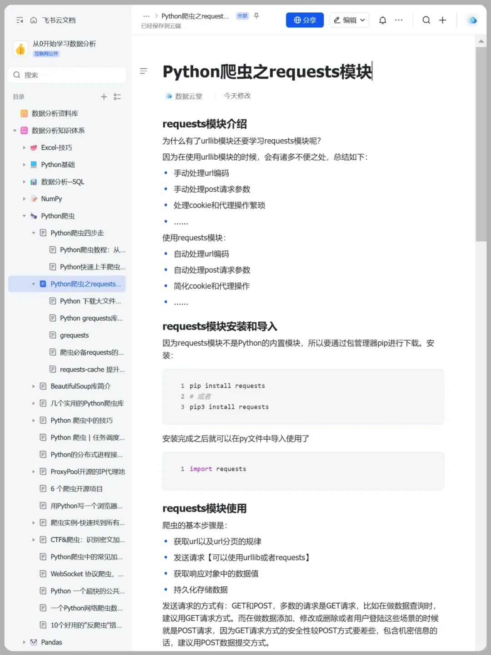
Task: Click the profile avatar in the top right
Action: pyautogui.click(x=472, y=20)
